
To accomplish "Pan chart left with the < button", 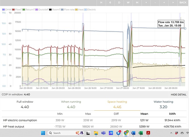I will point(164,3).
